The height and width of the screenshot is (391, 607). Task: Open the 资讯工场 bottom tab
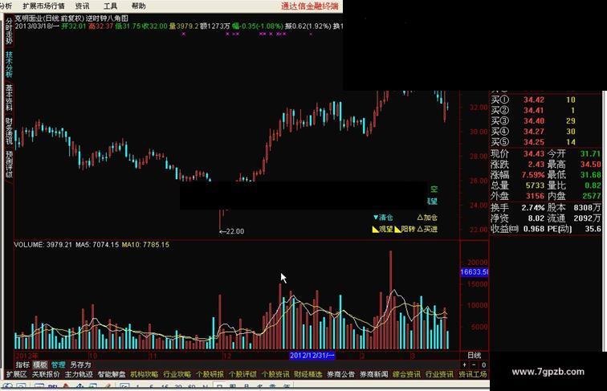(x=472, y=374)
